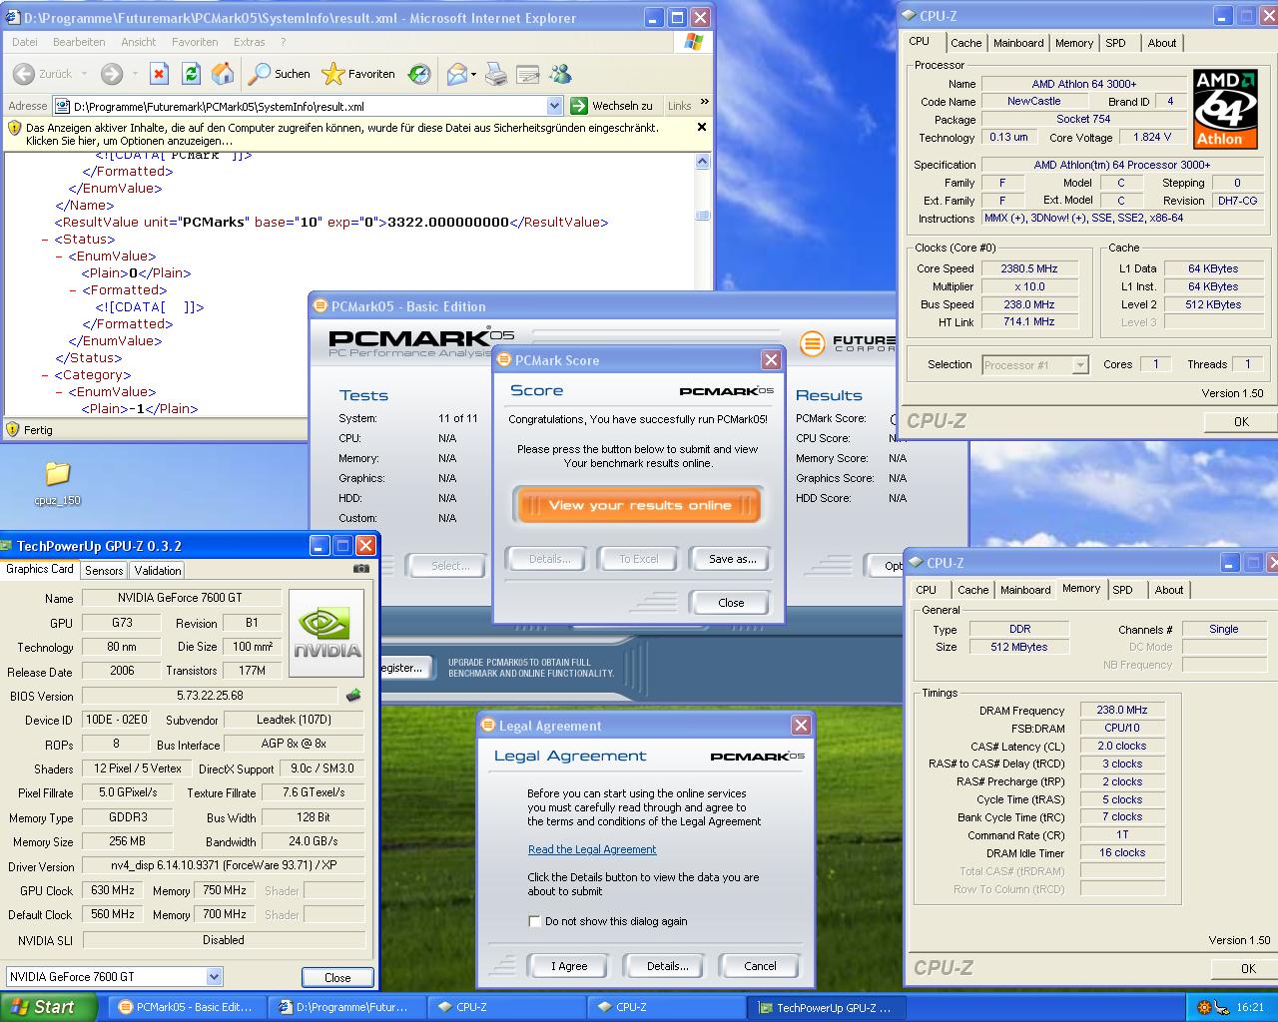This screenshot has width=1278, height=1022.
Task: Open the Home page icon in IE
Action: (224, 74)
